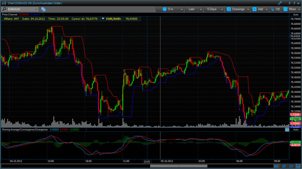Click the horizontal chart scrollbar thumb
The height and width of the screenshot is (169, 302).
(x=179, y=166)
